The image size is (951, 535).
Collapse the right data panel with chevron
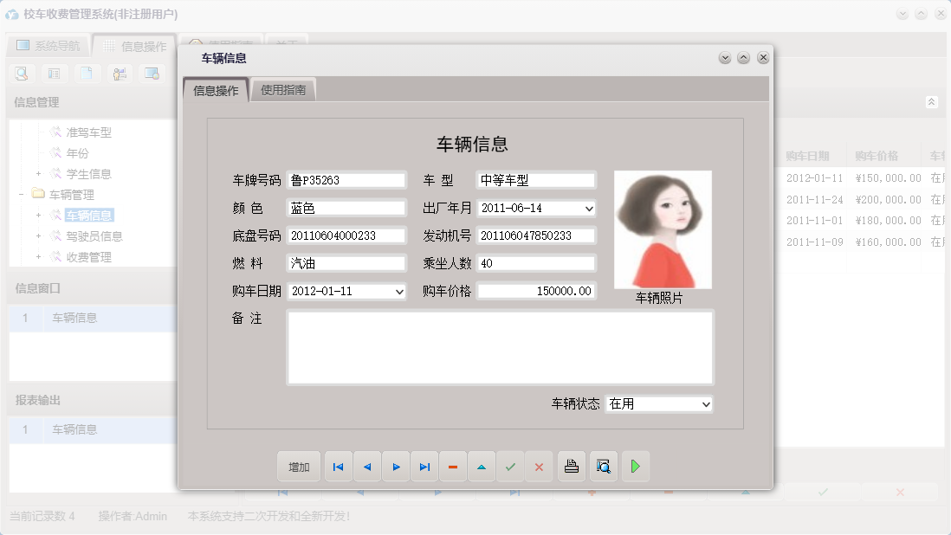click(932, 101)
